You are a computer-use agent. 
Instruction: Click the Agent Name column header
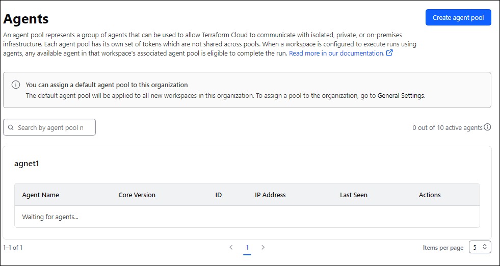[x=40, y=195]
